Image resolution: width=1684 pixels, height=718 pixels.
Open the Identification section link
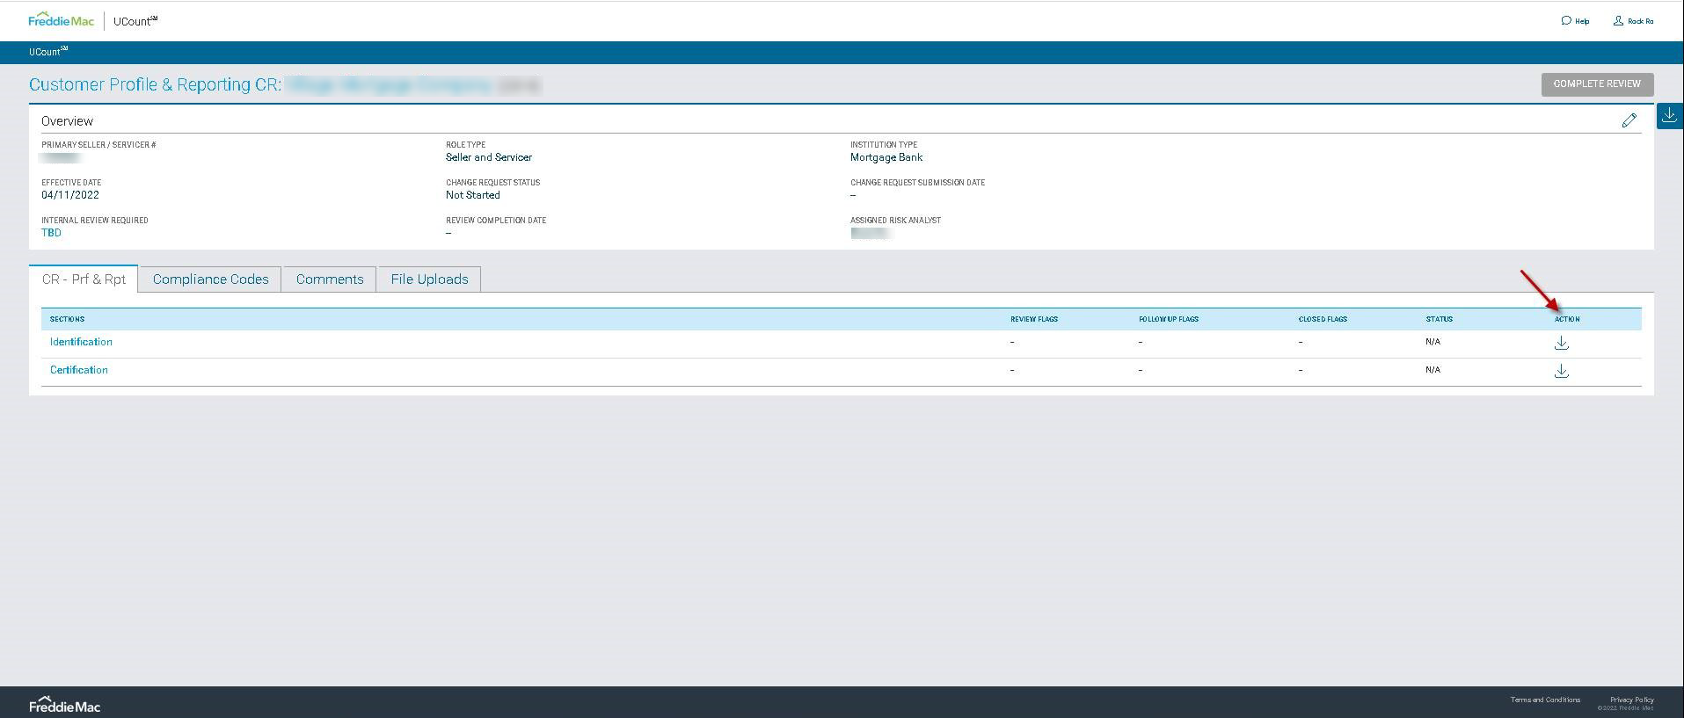[x=81, y=342]
